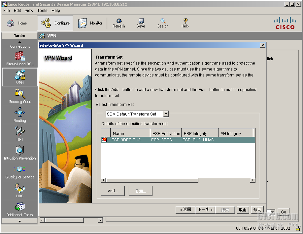Open the Routing task
The height and width of the screenshot is (234, 303).
20,115
